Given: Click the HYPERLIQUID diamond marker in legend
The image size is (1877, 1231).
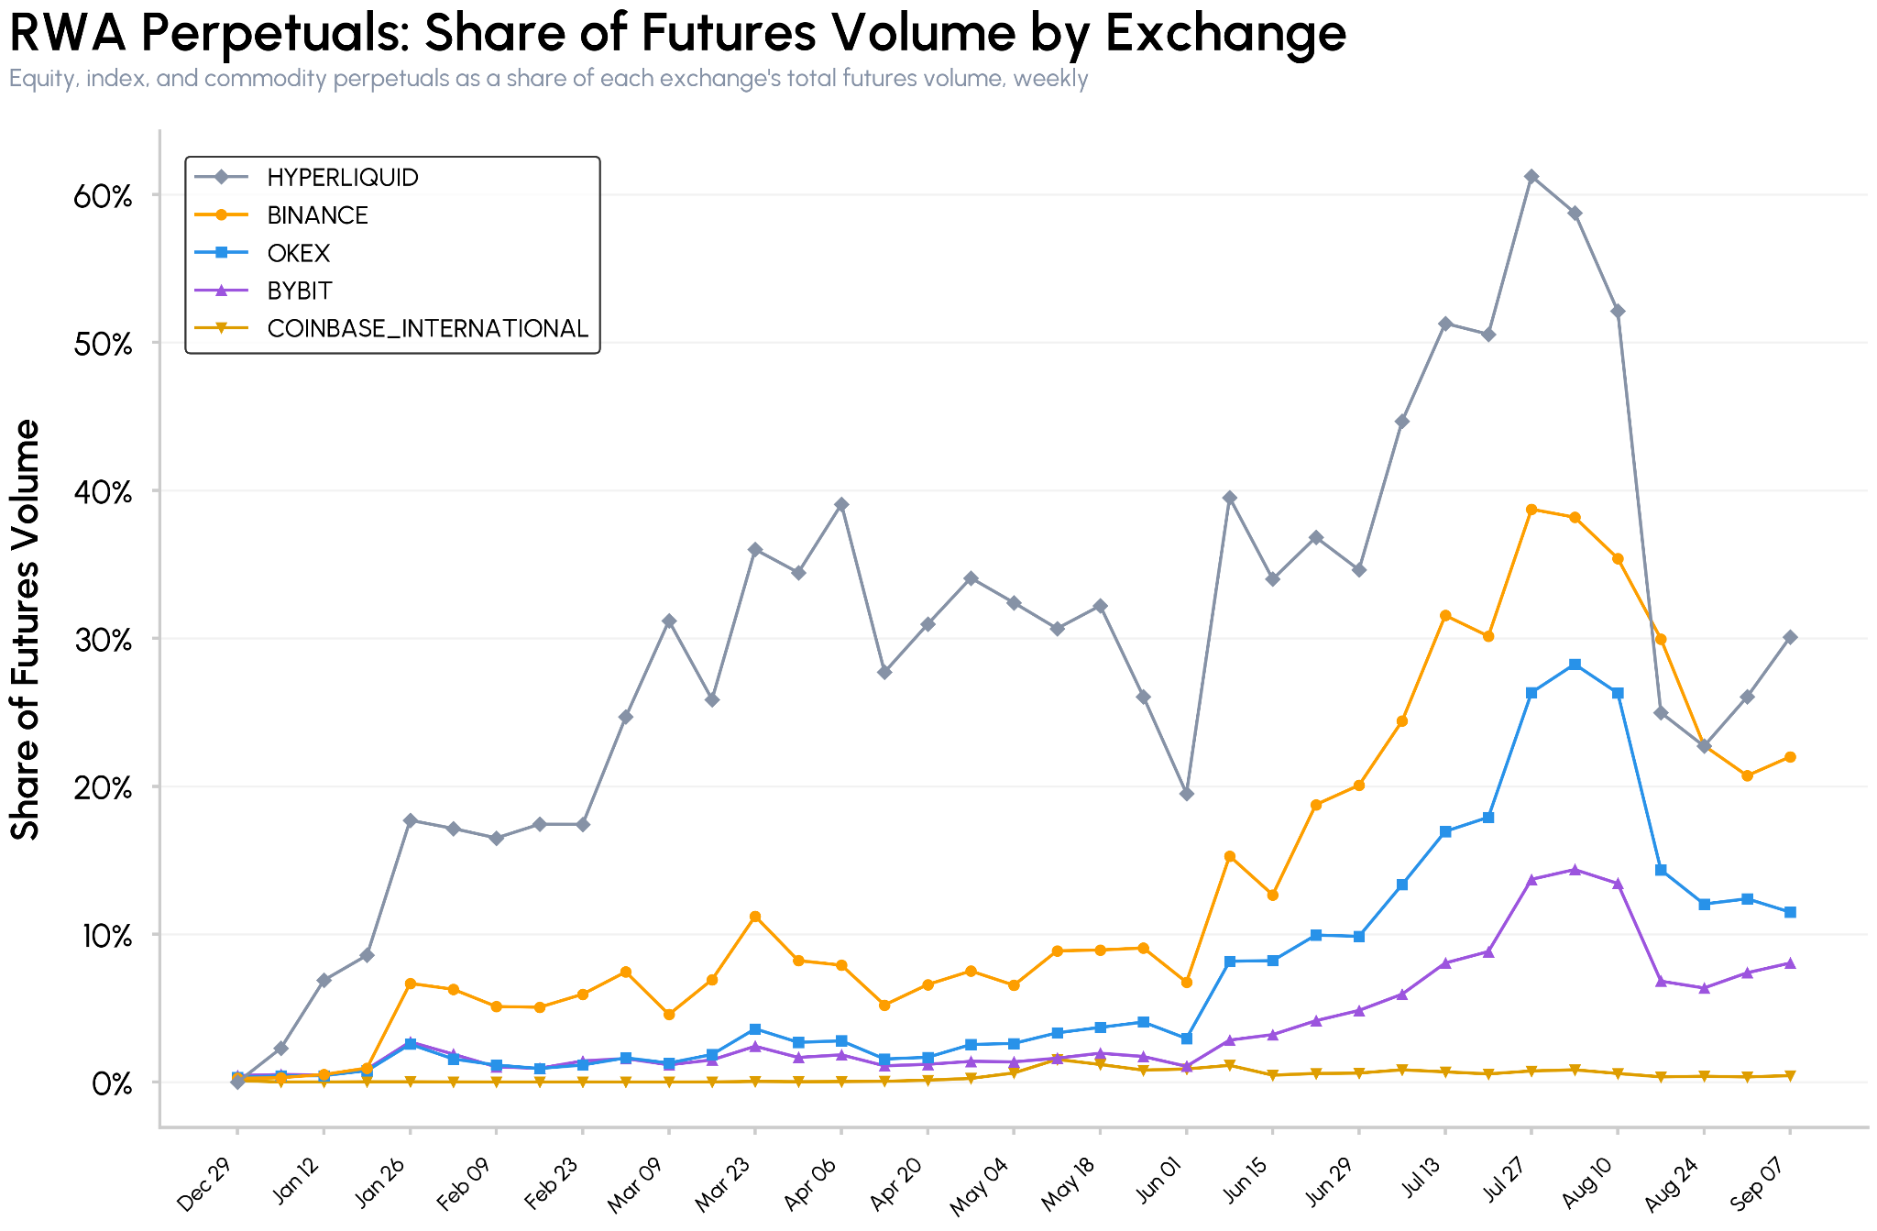Looking at the screenshot, I should [x=222, y=177].
